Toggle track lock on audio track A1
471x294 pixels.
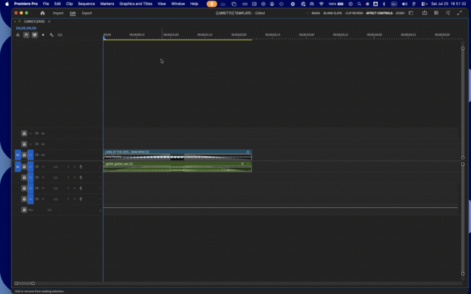point(24,167)
